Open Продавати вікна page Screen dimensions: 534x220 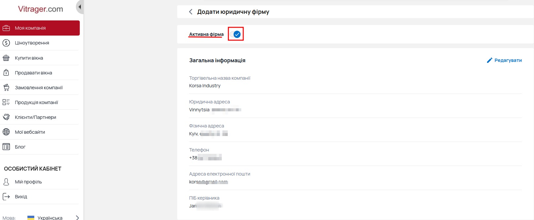point(33,73)
